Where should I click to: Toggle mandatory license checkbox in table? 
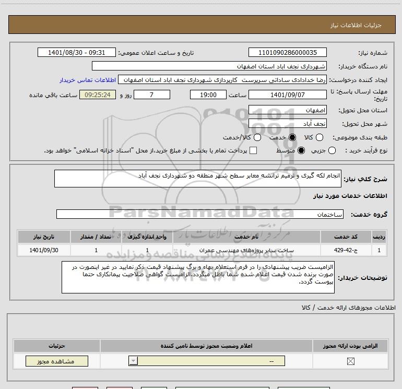[350, 361]
